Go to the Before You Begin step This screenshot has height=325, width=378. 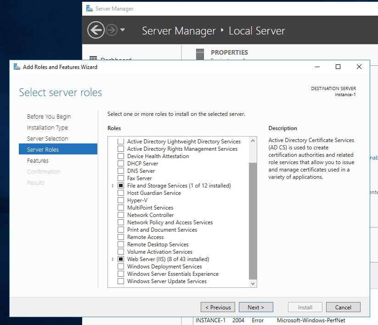tap(49, 117)
